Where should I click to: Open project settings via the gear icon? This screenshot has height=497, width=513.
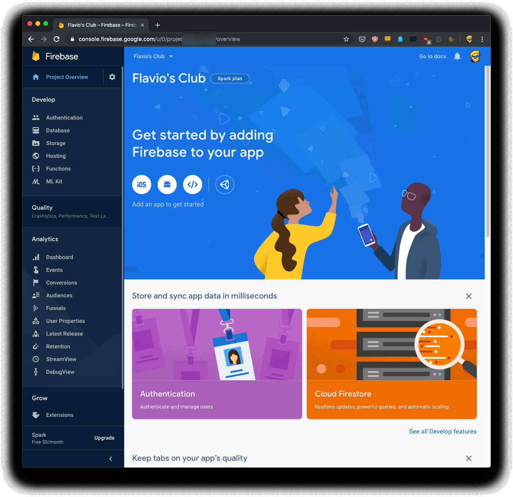click(x=112, y=77)
